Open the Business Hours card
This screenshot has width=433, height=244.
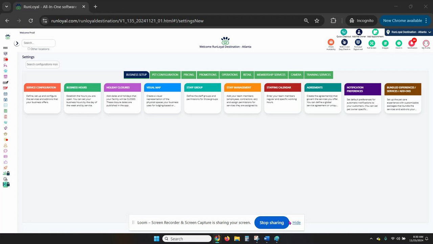[x=82, y=98]
